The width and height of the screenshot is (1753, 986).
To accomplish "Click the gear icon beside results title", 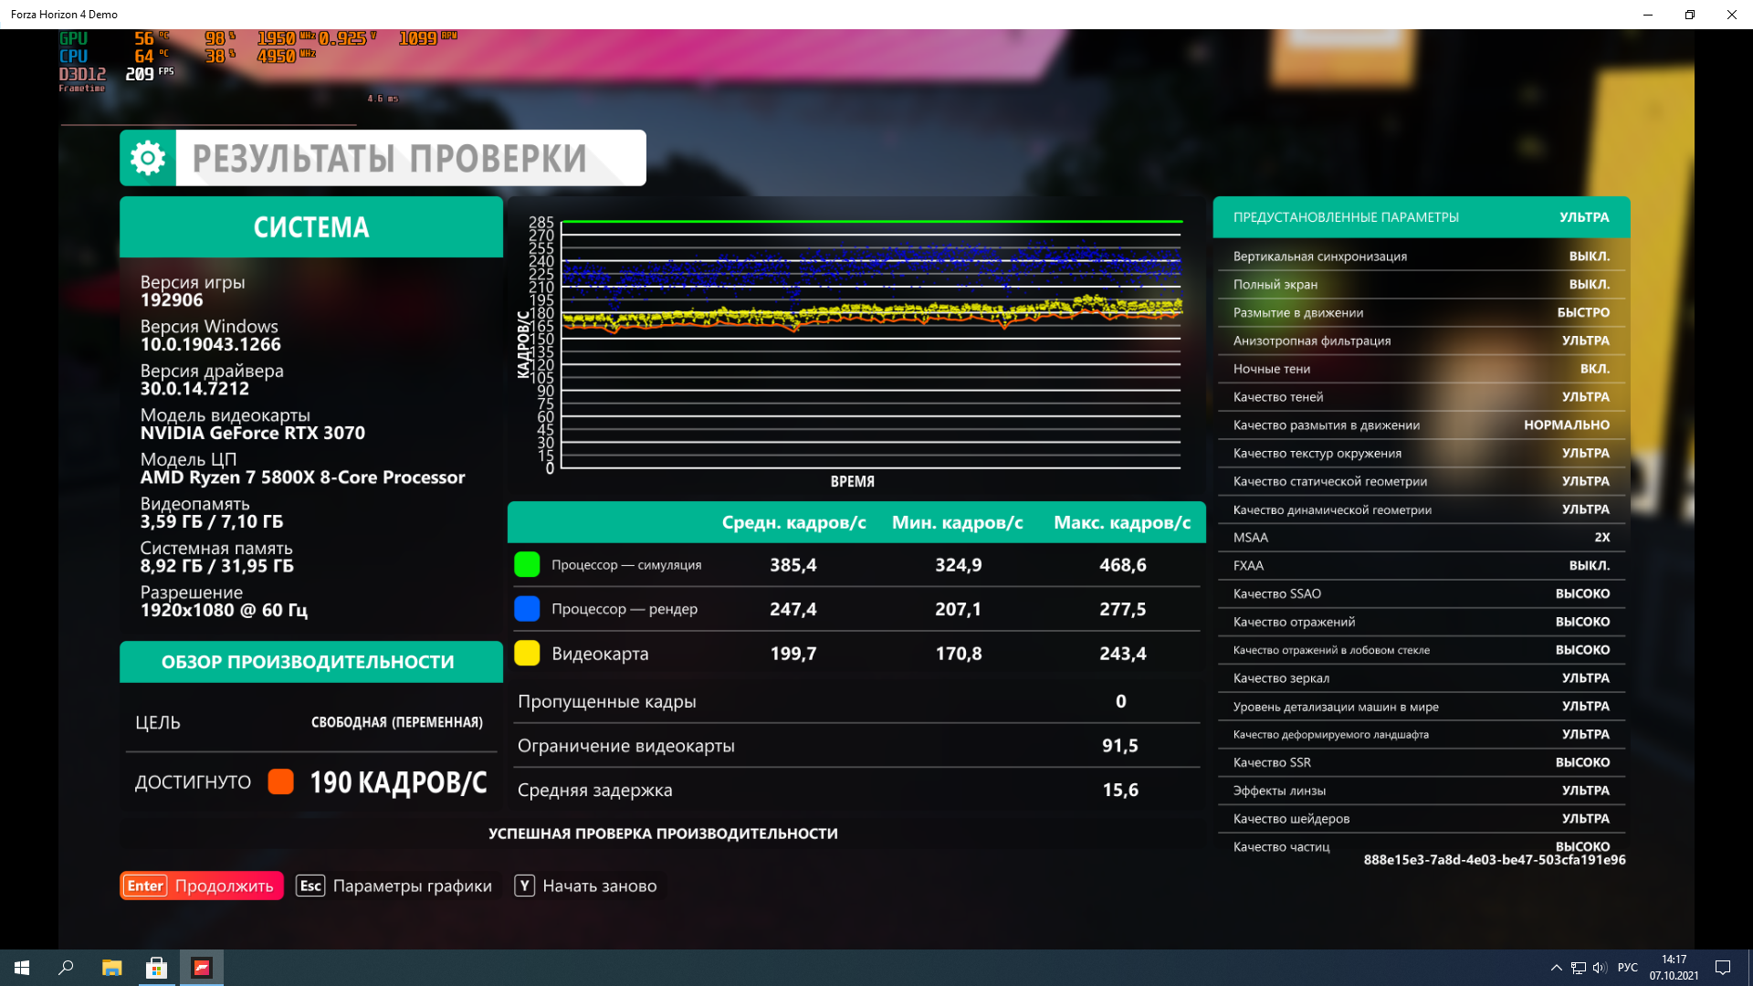I will (148, 158).
